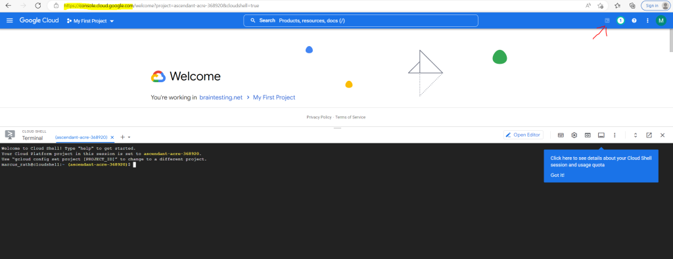Open the notifications badge showing 1

click(x=620, y=20)
